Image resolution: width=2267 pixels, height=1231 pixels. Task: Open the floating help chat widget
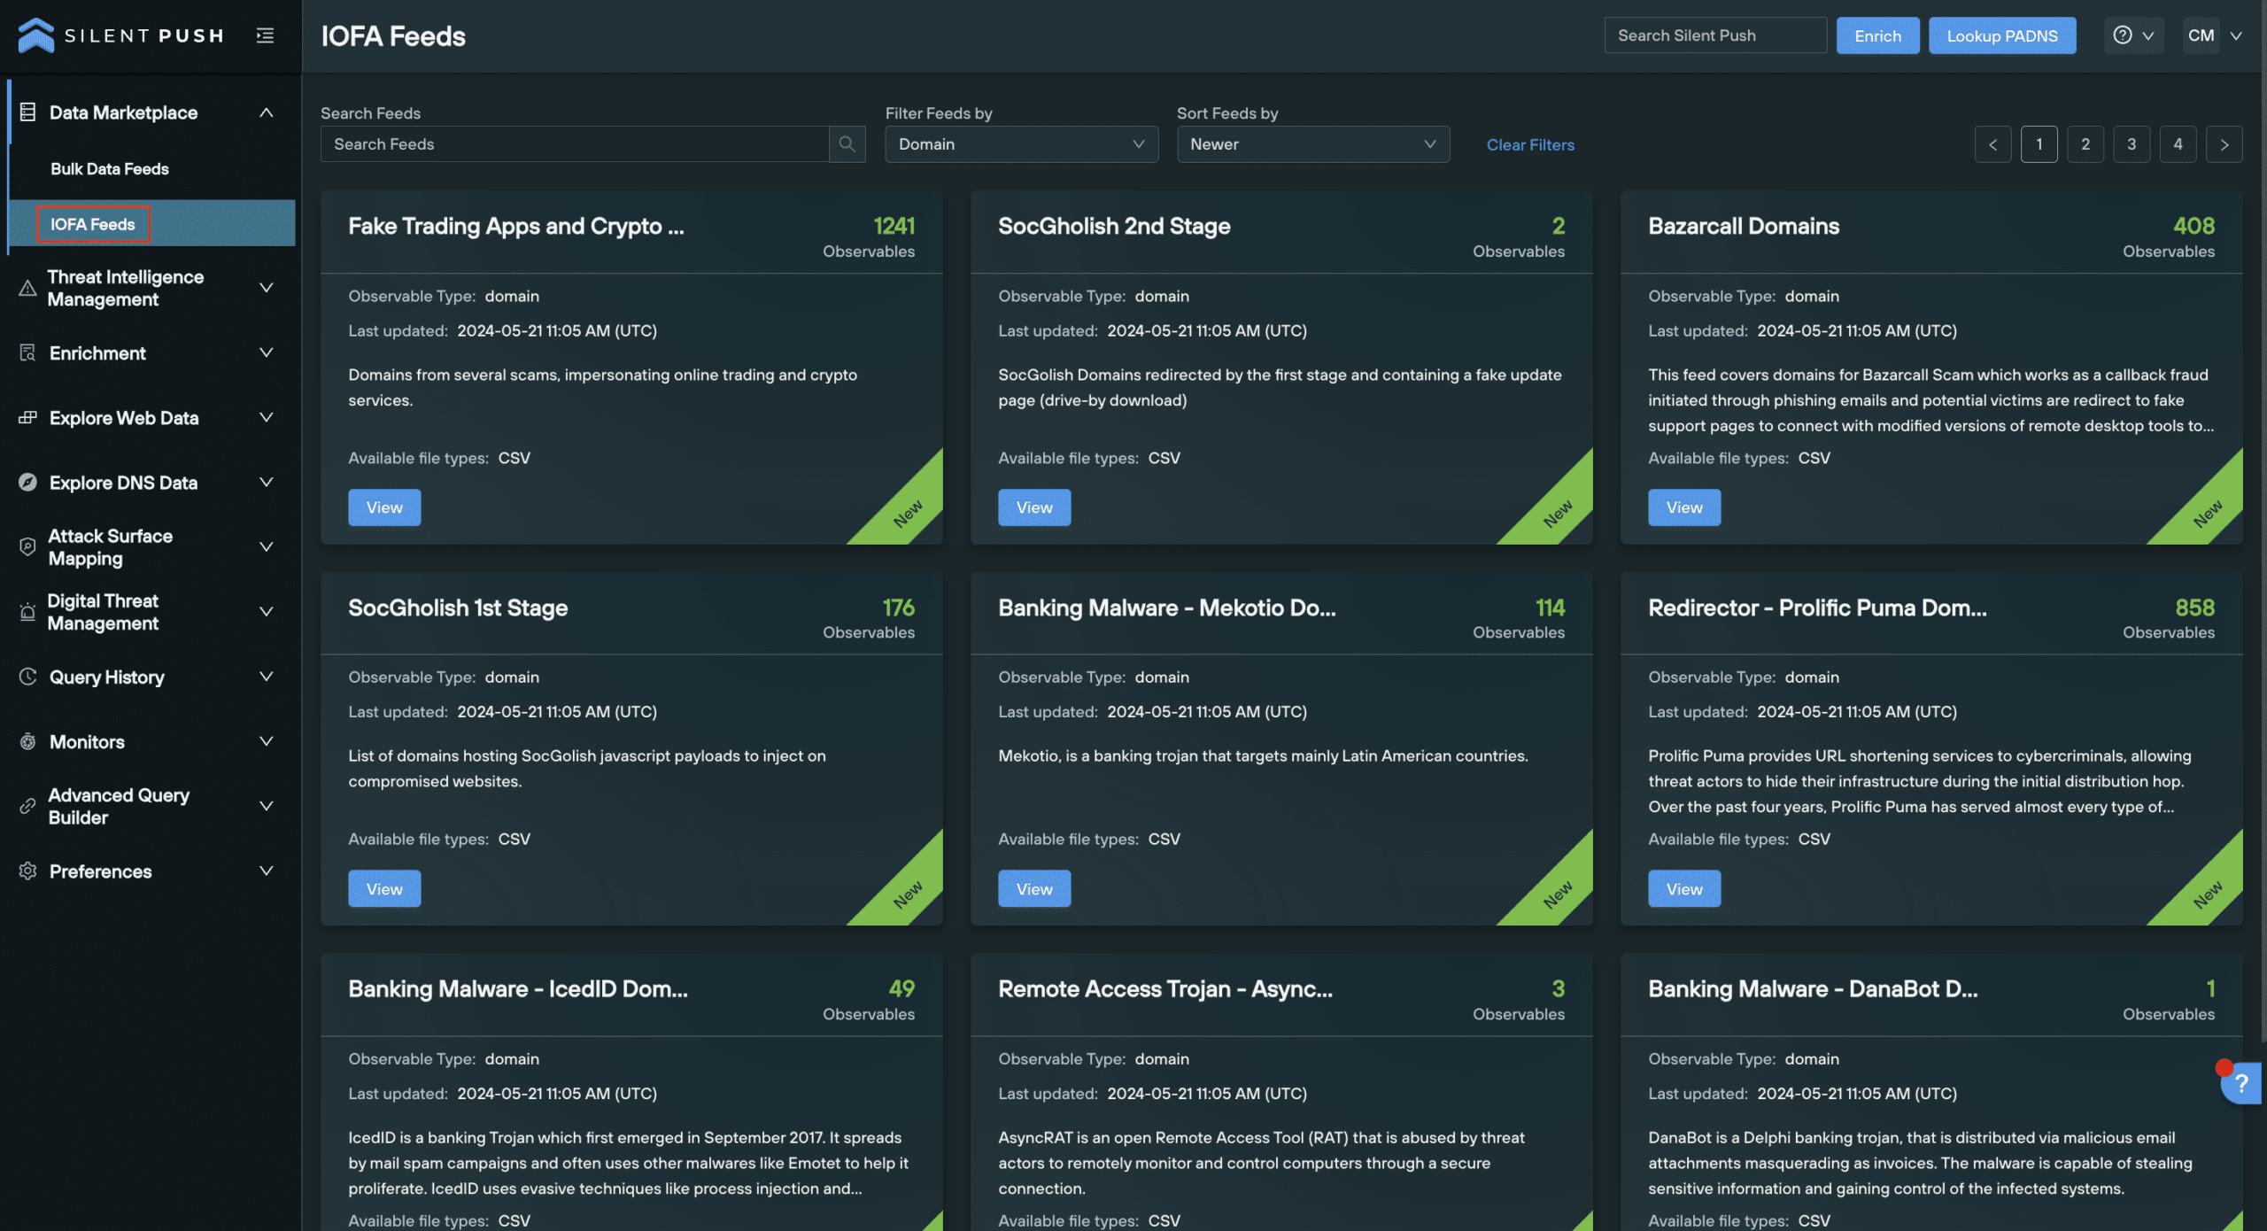pos(2241,1082)
